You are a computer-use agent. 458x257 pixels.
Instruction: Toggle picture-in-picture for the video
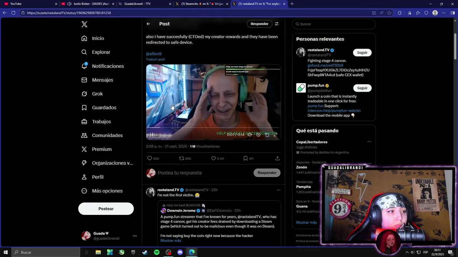pyautogui.click(x=267, y=135)
